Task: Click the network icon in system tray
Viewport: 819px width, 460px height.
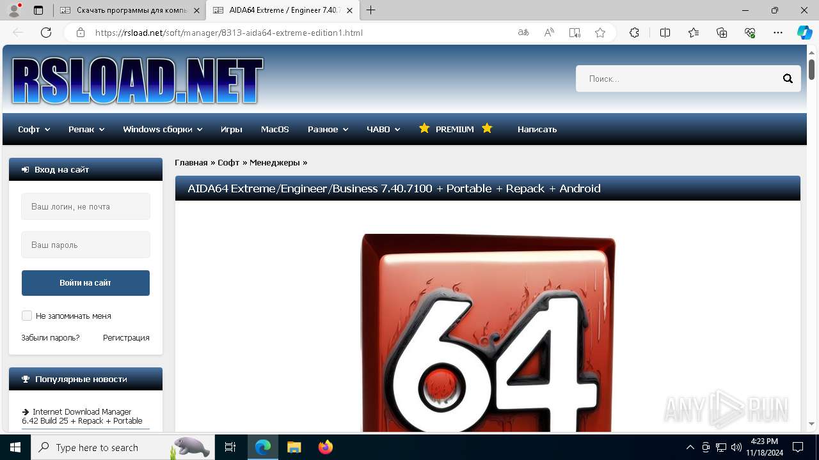Action: 721,447
